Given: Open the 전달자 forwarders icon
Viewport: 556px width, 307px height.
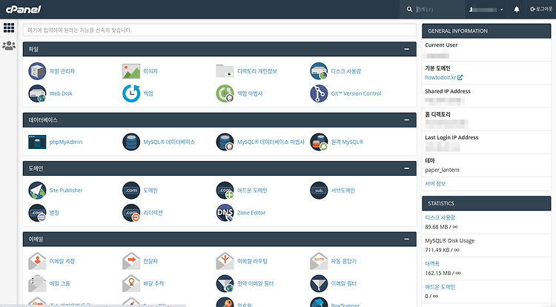Looking at the screenshot, I should (131, 261).
